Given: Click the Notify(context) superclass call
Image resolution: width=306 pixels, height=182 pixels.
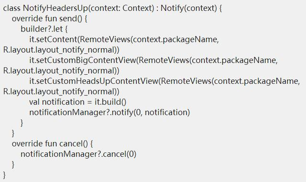Looking at the screenshot, I should pos(189,9).
